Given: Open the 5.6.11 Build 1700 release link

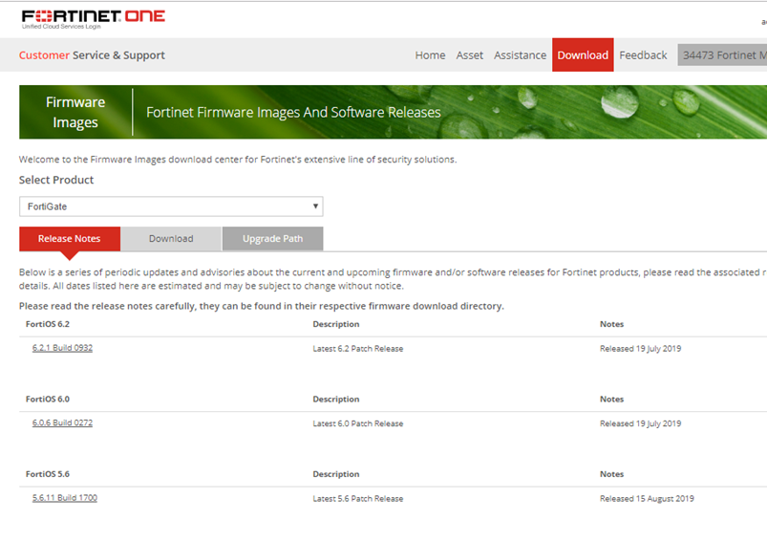Looking at the screenshot, I should click(65, 497).
